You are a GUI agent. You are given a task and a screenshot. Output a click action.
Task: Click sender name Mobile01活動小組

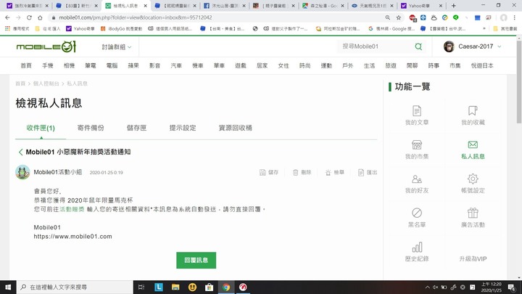[x=57, y=172]
